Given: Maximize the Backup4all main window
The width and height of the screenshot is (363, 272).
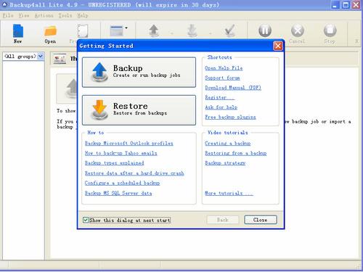Looking at the screenshot, I should [346, 5].
